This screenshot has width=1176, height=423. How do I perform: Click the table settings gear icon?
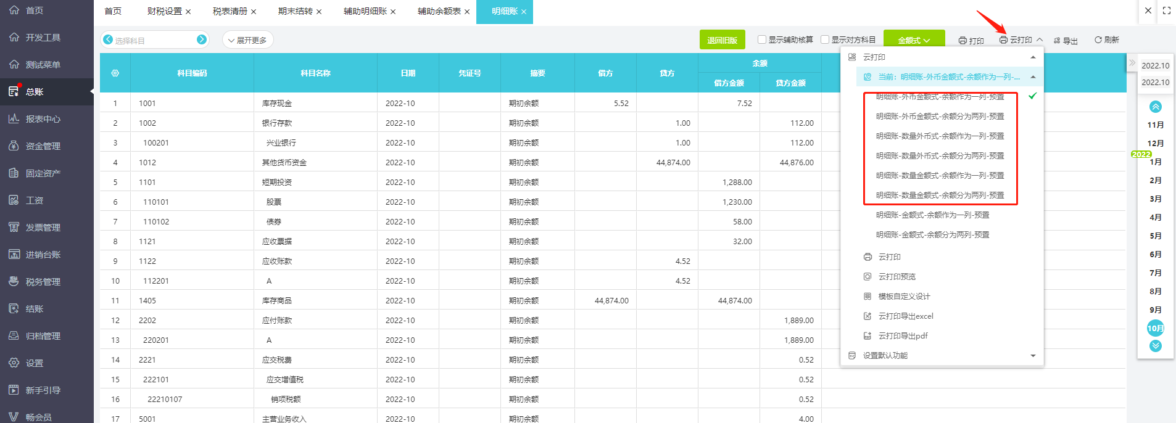115,73
